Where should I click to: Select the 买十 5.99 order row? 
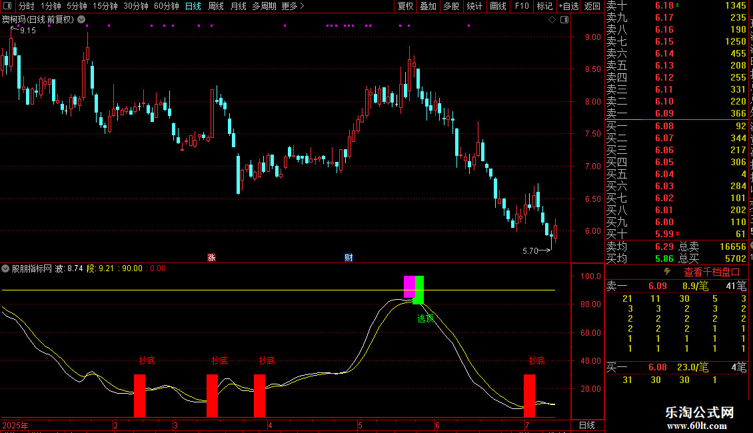tap(676, 234)
